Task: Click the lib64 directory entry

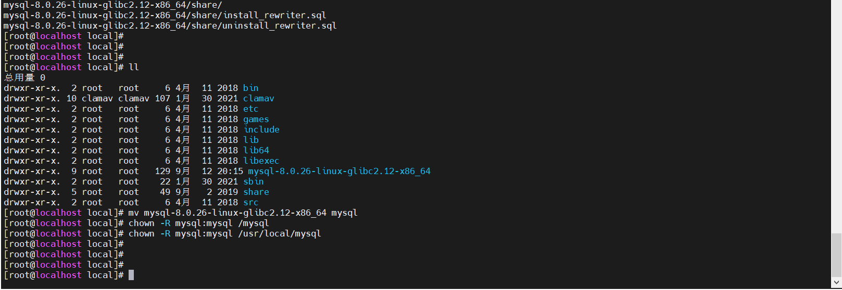Action: click(x=256, y=150)
